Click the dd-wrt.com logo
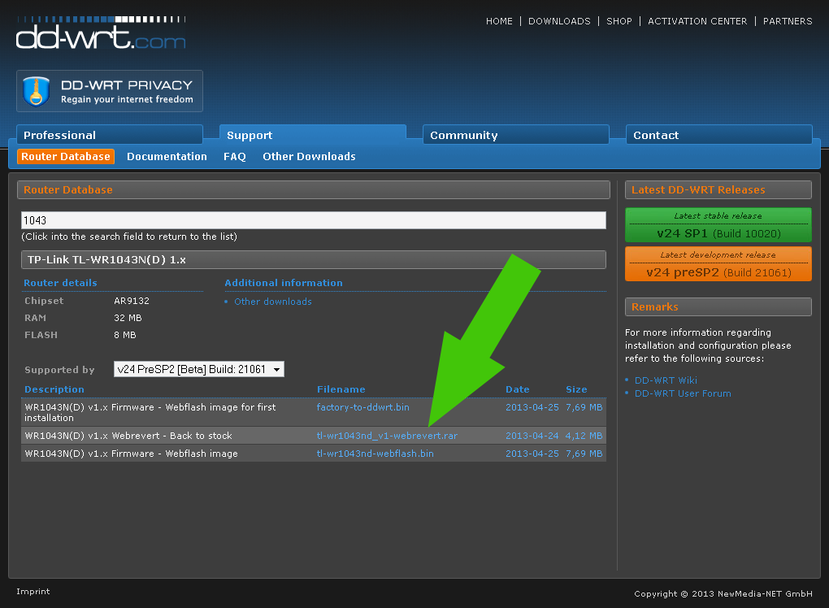829x608 pixels. (x=101, y=33)
